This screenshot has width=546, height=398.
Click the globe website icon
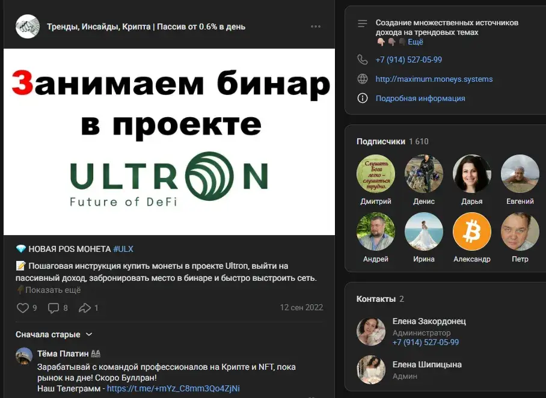click(x=363, y=79)
